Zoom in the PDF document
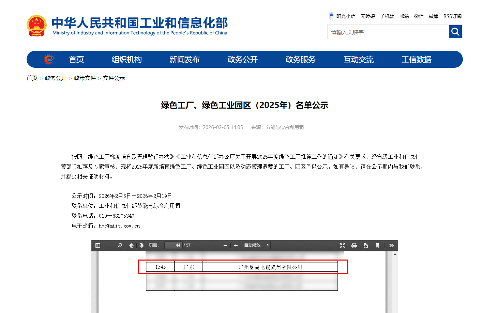483x313 pixels. click(236, 246)
